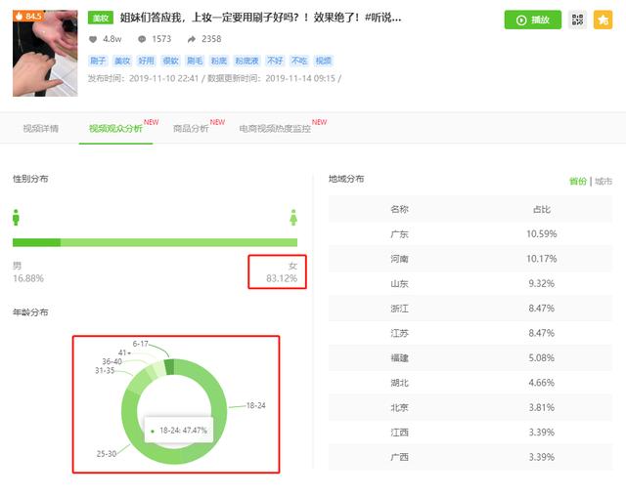The image size is (626, 496).
Task: Click the dark green 6-17 donut slice
Action: 169,366
